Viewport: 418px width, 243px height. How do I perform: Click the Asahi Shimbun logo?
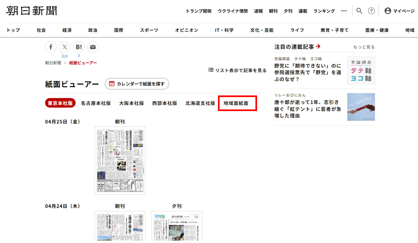(x=32, y=11)
